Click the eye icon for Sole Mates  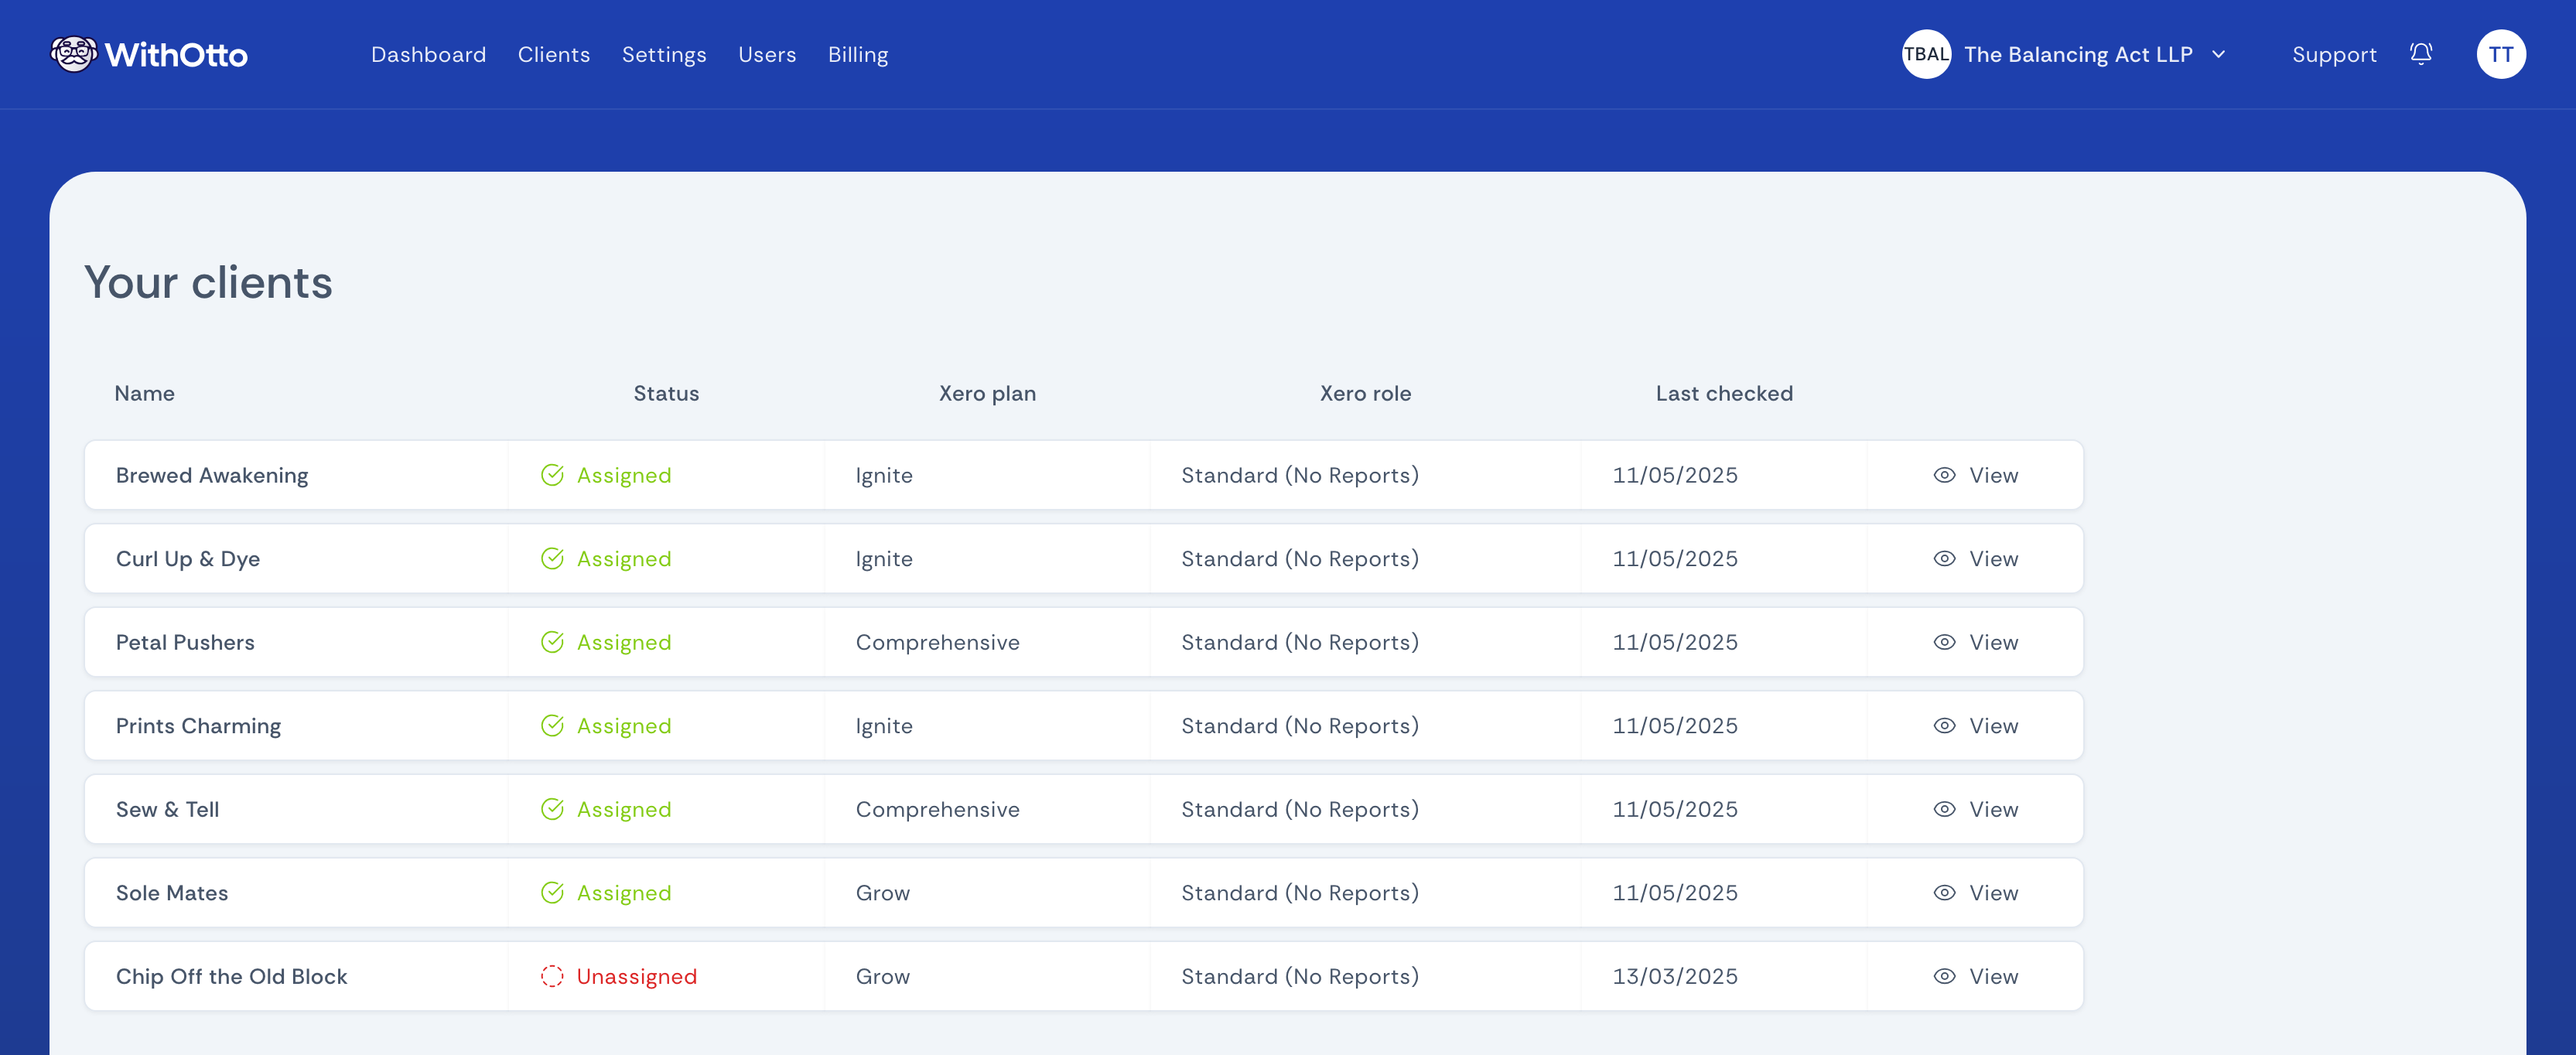(1943, 893)
